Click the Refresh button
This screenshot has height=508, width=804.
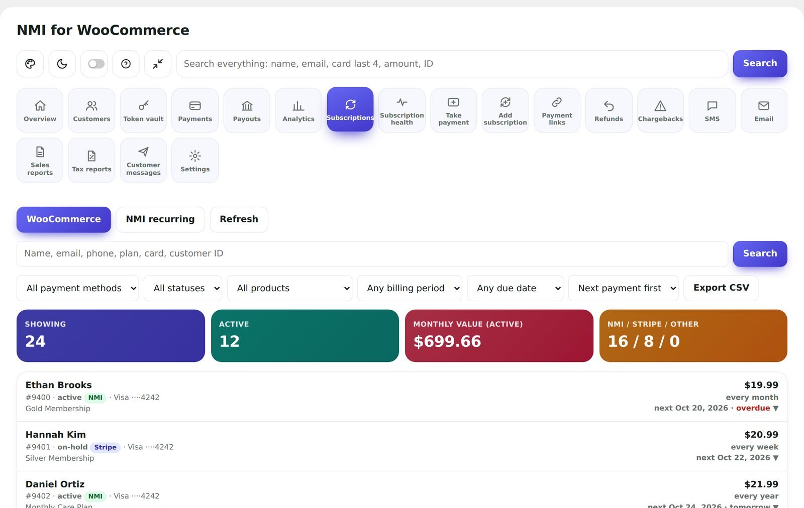tap(239, 219)
